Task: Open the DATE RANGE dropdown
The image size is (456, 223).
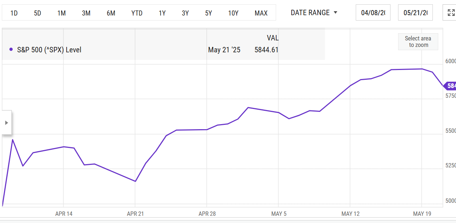Action: tap(314, 13)
